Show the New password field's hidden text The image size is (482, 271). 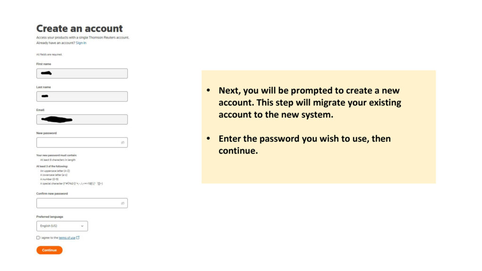click(122, 143)
